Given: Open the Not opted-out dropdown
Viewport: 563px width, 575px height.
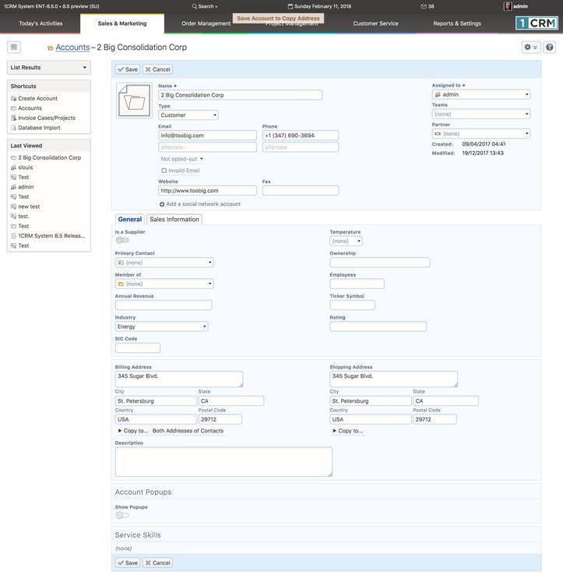Looking at the screenshot, I should tap(181, 159).
